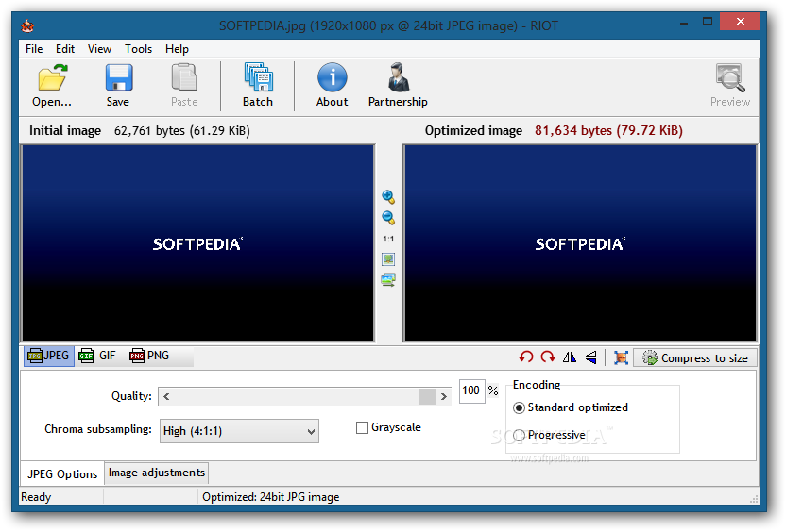Open the Partnership toolbar item
The width and height of the screenshot is (786, 531).
[398, 85]
